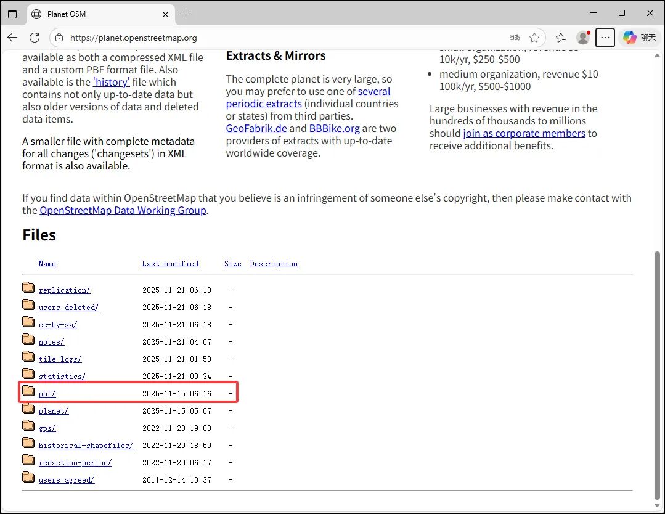Screen dimensions: 665x514
Task: Open Copilot chat button
Action: [639, 38]
